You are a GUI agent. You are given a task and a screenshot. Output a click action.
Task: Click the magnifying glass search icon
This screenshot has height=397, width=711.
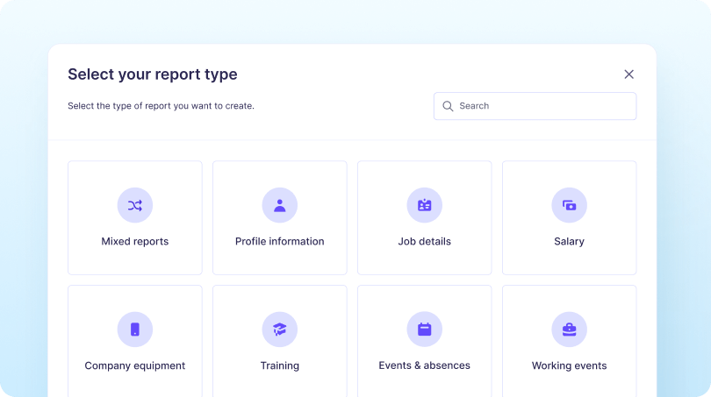coord(448,106)
